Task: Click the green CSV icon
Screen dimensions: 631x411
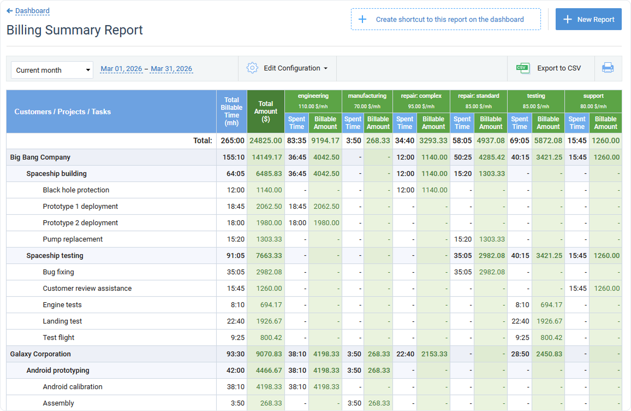Action: (522, 68)
